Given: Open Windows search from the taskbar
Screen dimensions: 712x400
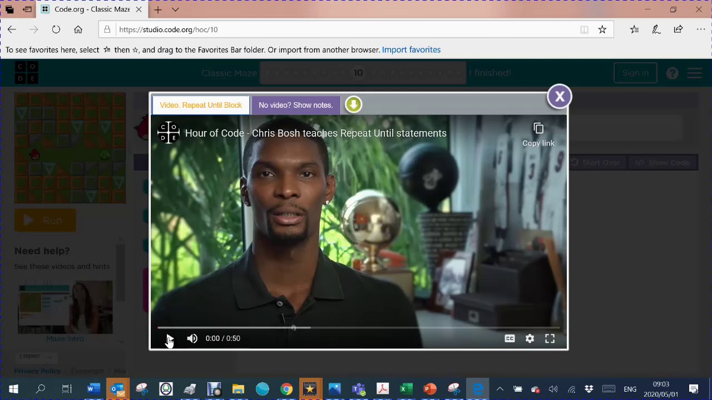Looking at the screenshot, I should pyautogui.click(x=40, y=389).
